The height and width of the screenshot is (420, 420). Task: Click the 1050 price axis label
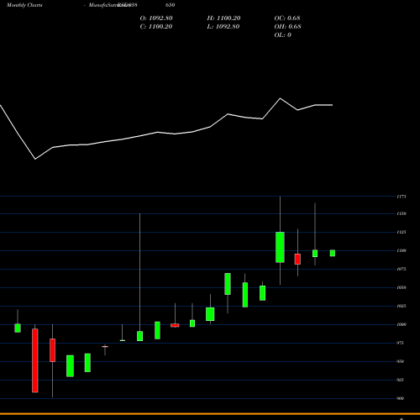pos(401,287)
